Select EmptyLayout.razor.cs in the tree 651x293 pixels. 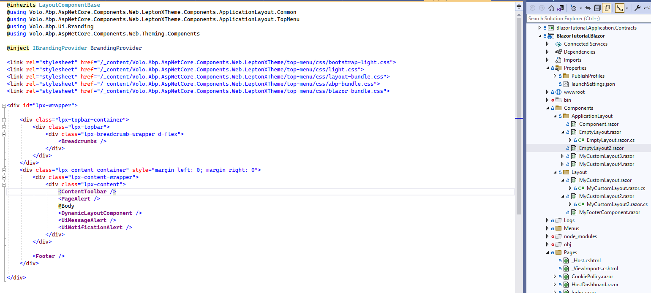(610, 140)
